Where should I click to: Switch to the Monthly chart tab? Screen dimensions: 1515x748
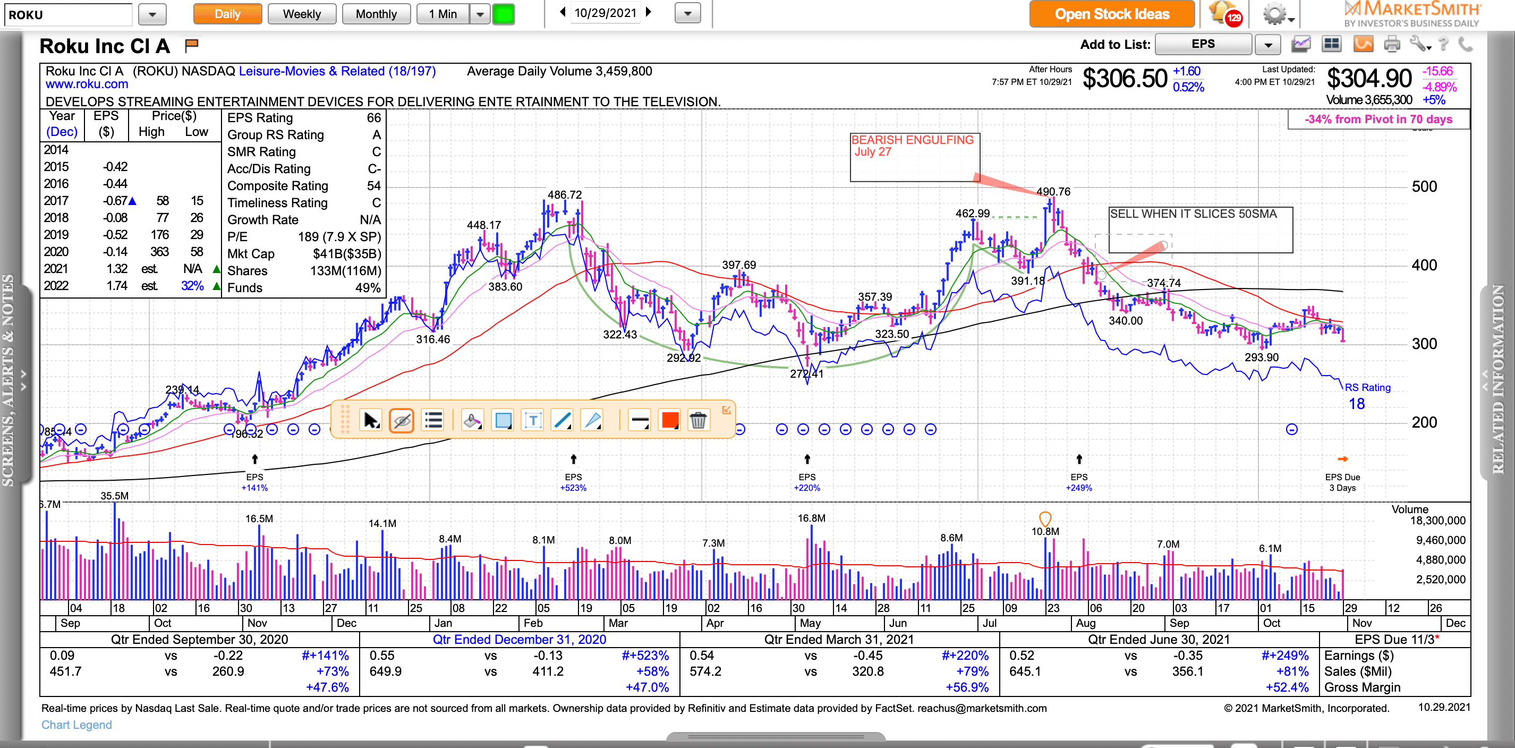coord(377,13)
